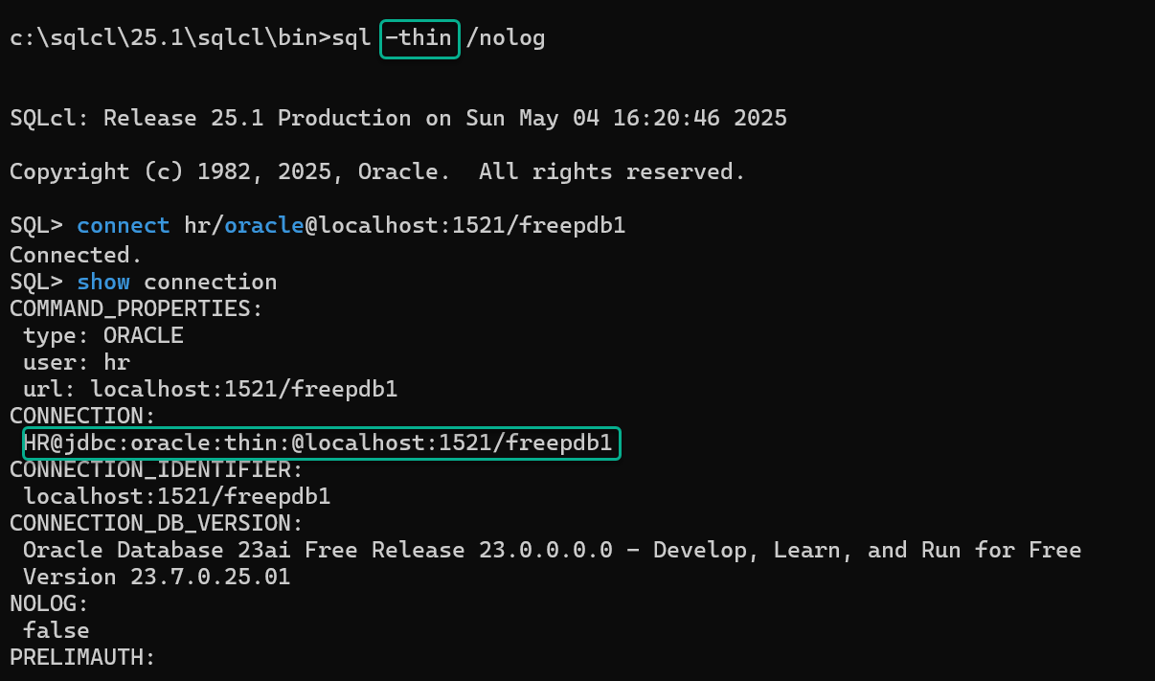Select the Oracle Database 23ai Free Release line
This screenshot has width=1155, height=681.
[552, 551]
